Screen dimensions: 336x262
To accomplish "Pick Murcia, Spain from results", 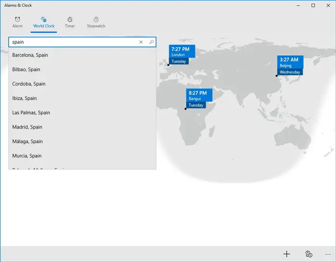I will pos(82,156).
